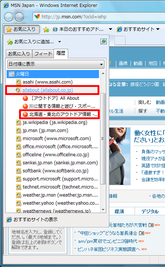Image resolution: width=165 pixels, height=267 pixels.
Task: Open the 現役アナが news link
Action: 153,159
